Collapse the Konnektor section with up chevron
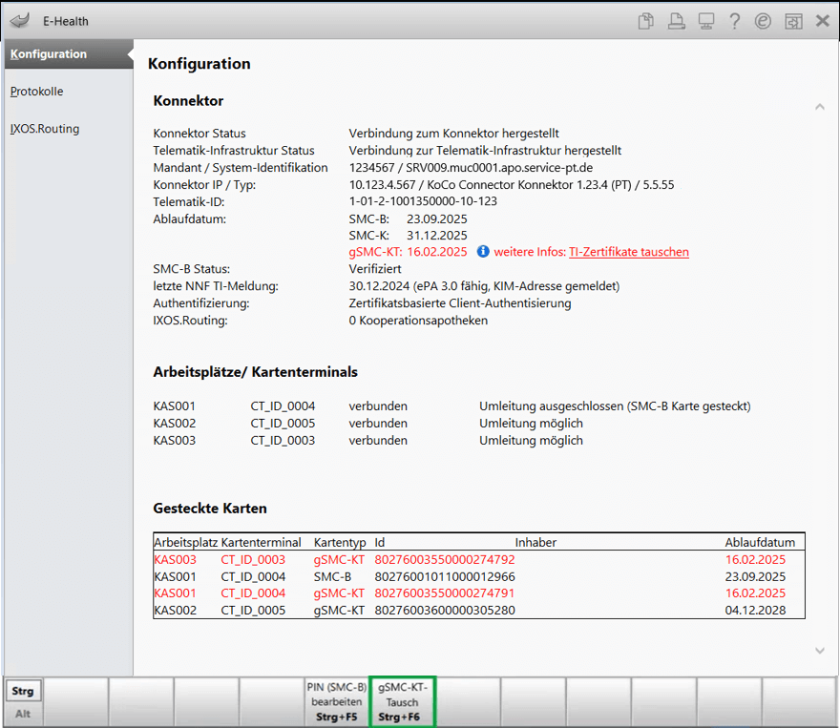This screenshot has height=728, width=840. [820, 107]
